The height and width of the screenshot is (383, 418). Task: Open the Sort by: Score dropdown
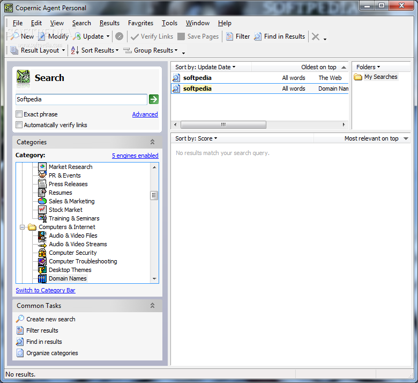point(196,138)
